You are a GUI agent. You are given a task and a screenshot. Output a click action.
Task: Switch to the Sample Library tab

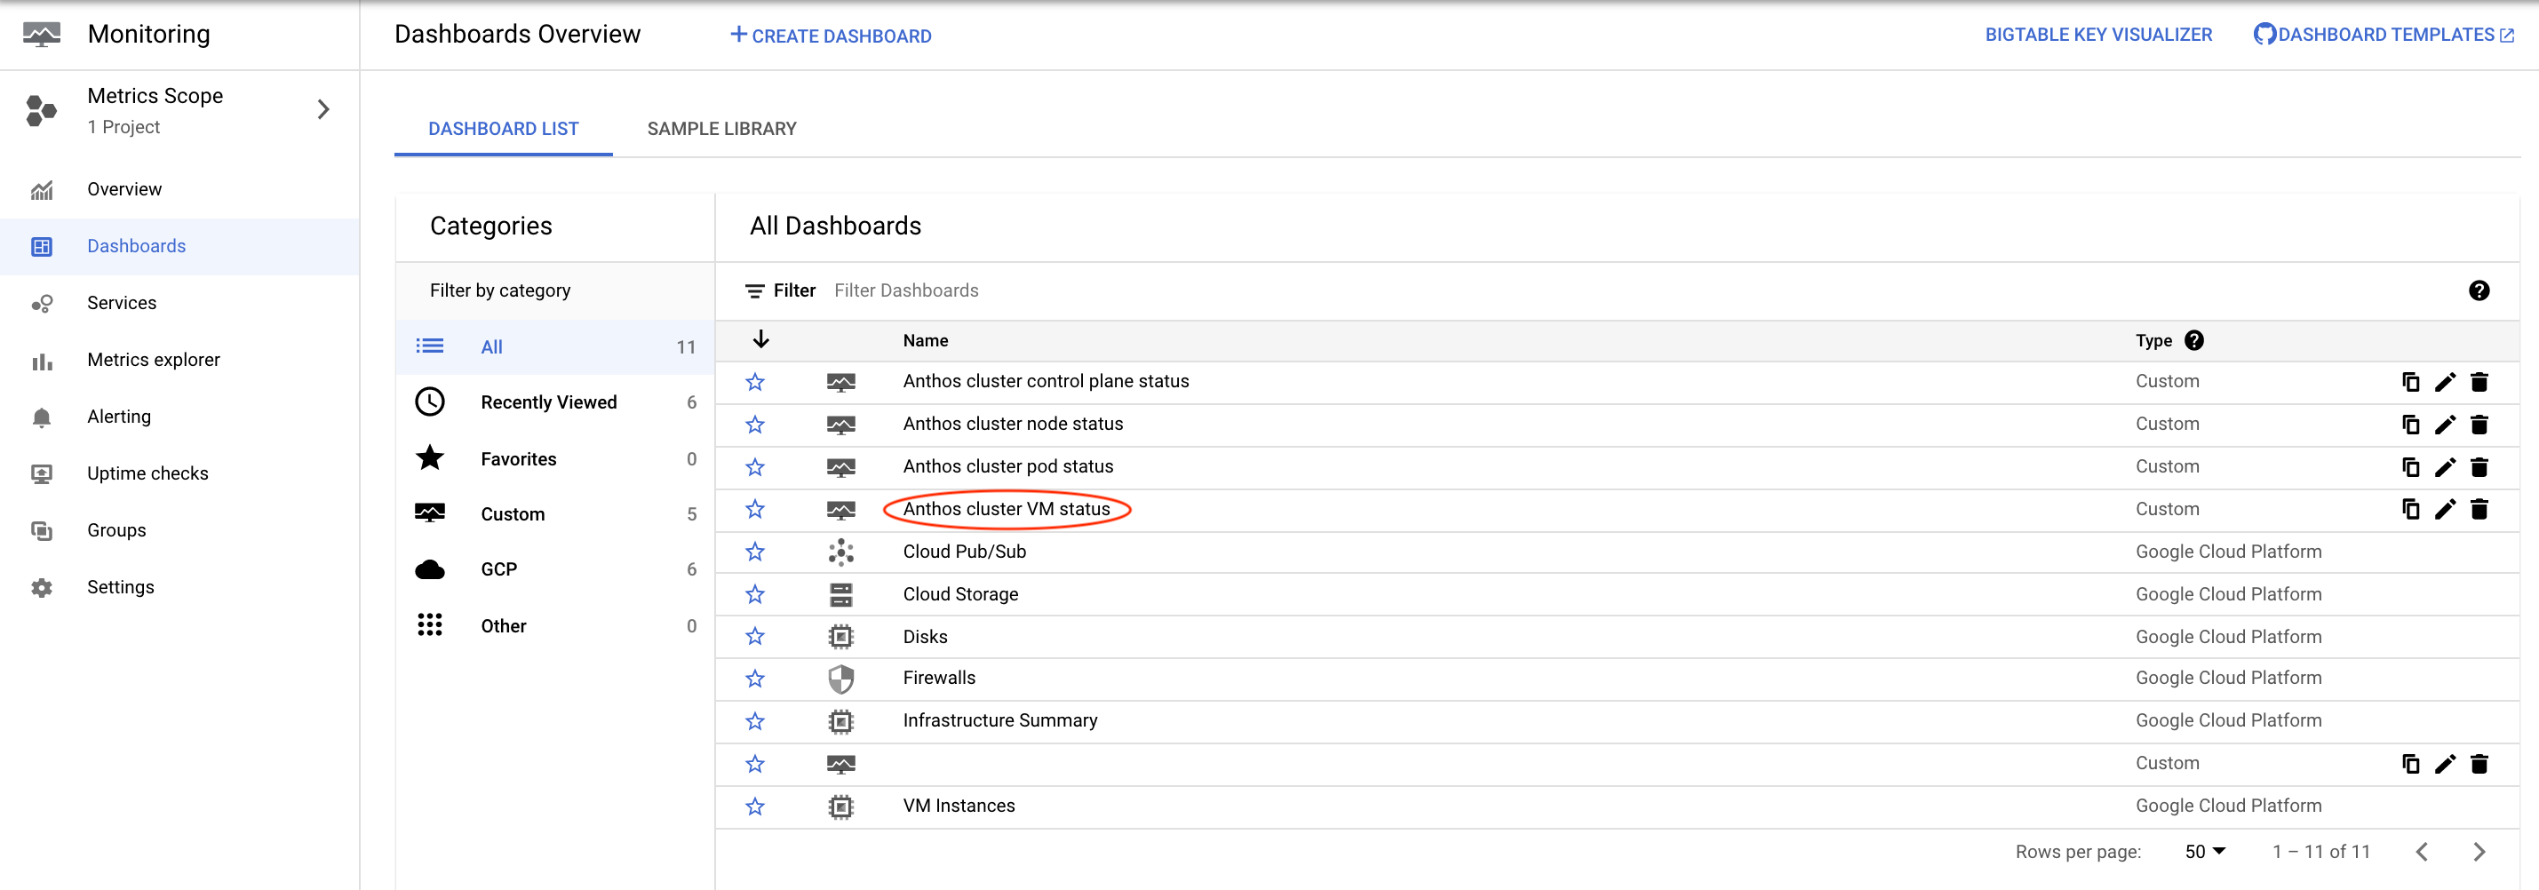(721, 128)
